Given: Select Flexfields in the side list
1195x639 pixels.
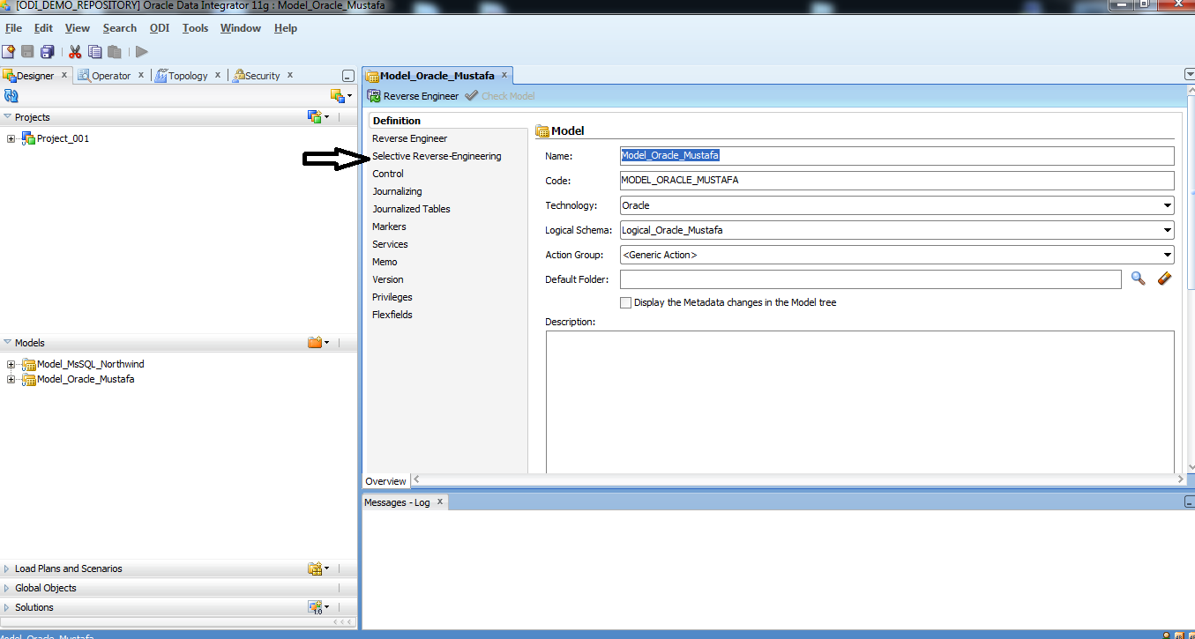Looking at the screenshot, I should 392,315.
